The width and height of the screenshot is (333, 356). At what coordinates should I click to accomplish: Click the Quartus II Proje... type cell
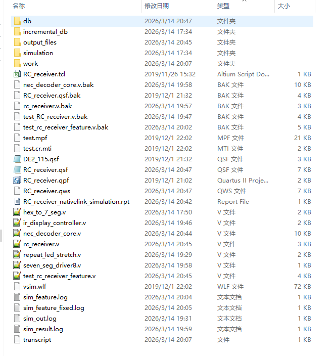(243, 180)
